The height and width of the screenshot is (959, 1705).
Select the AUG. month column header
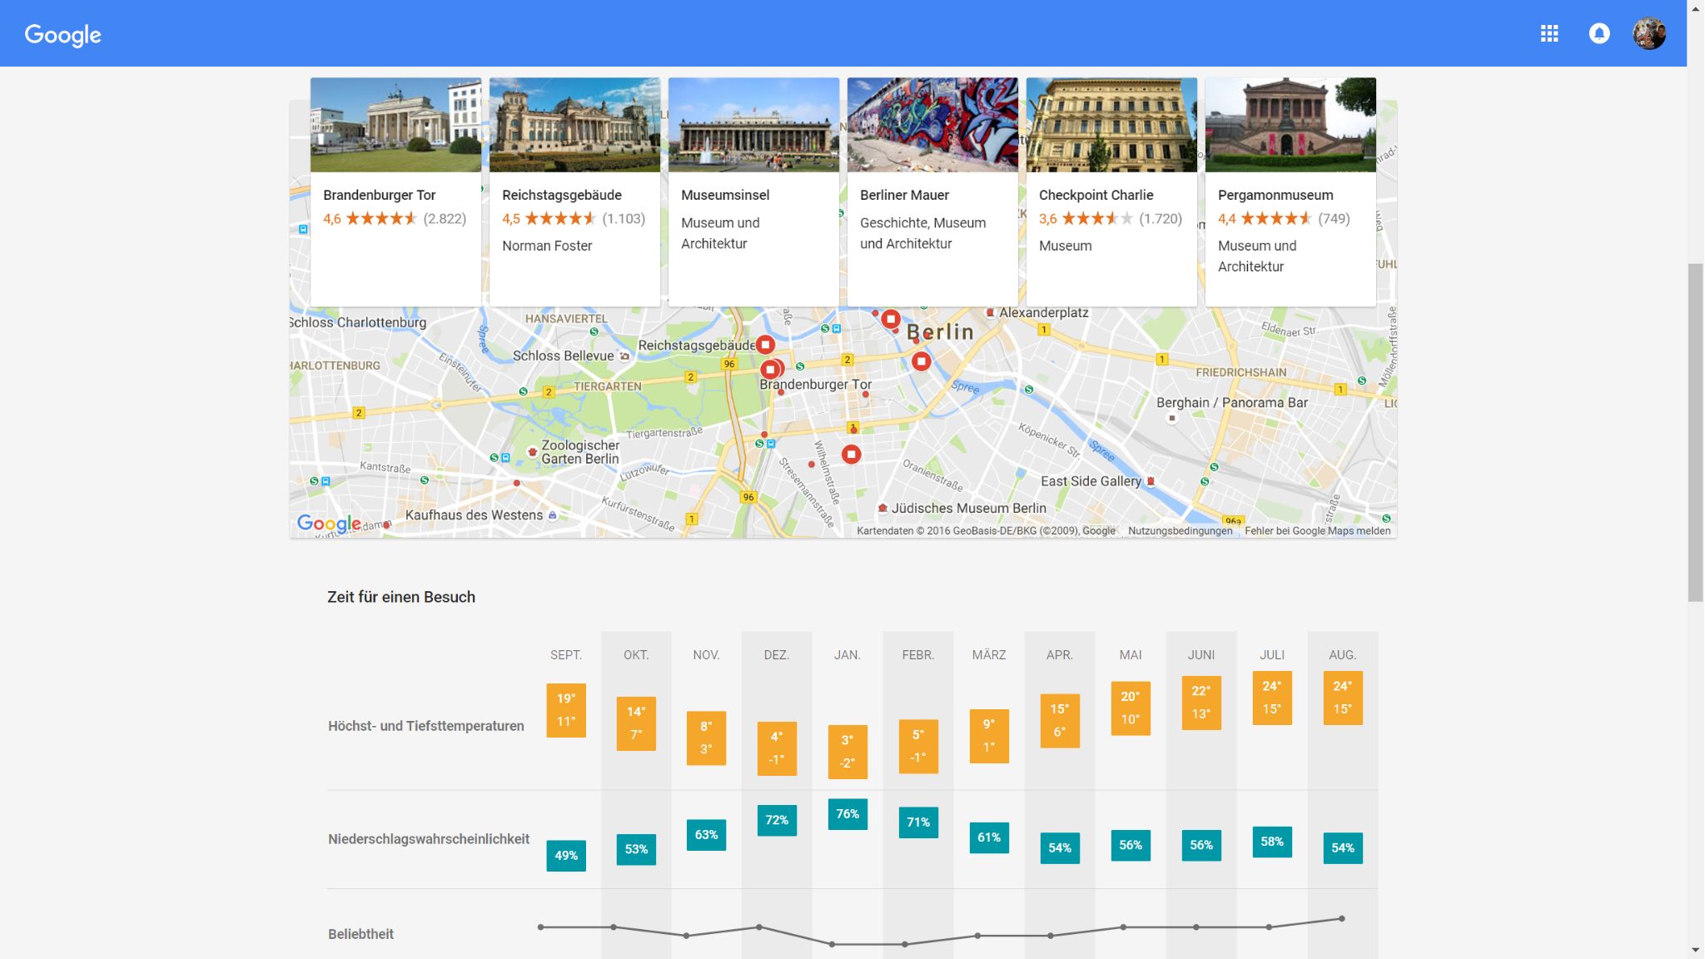1342,655
